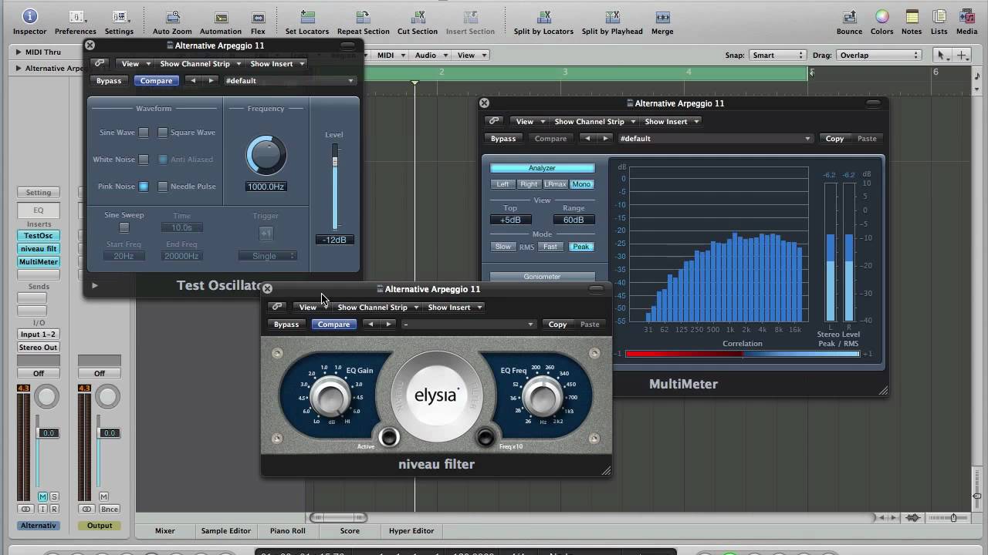Screen dimensions: 988x555
Task: Switch MultiMeter analyzer to Left channel
Action: pyautogui.click(x=502, y=184)
